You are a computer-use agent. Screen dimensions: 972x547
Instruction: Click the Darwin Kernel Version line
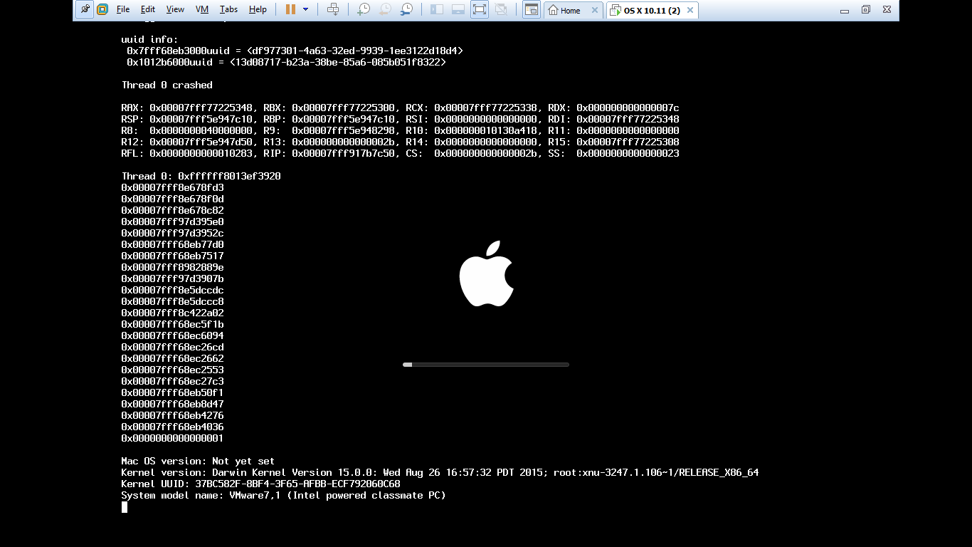[x=440, y=472]
